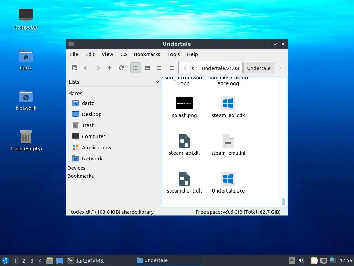
Task: Click the 12:59 panel clock
Action: [x=346, y=260]
